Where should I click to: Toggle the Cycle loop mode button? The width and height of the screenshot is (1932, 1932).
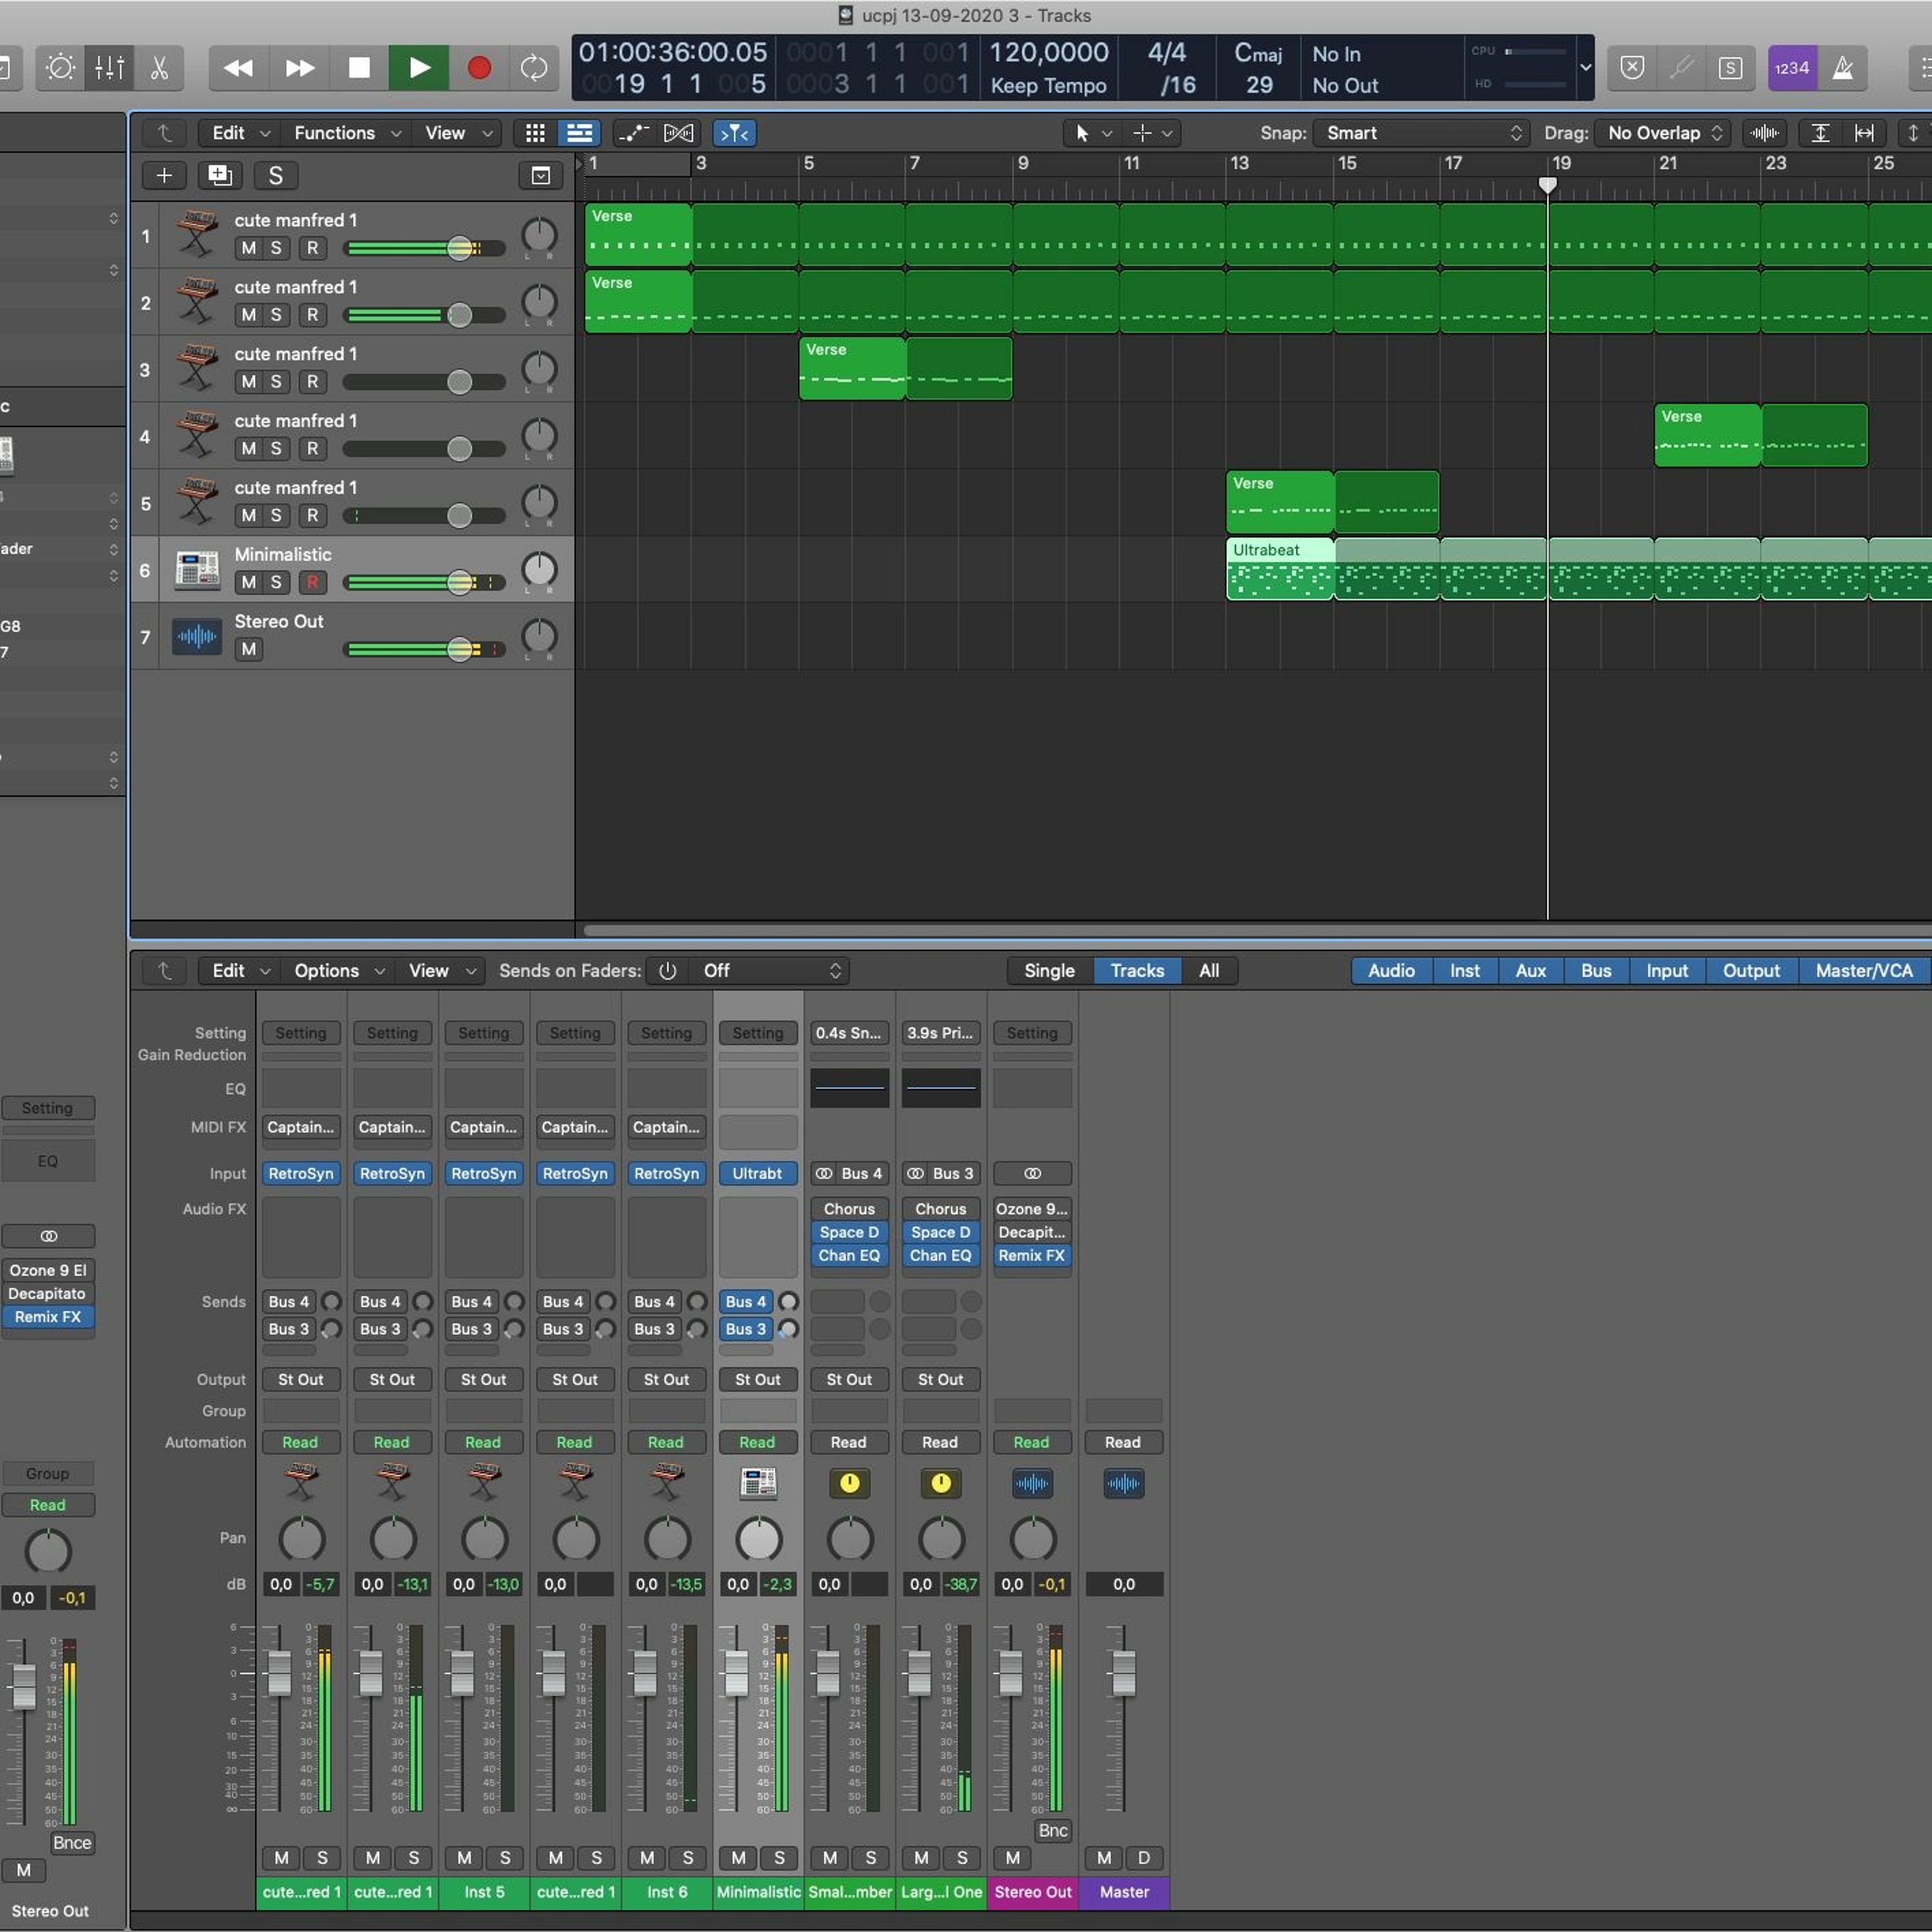click(534, 68)
